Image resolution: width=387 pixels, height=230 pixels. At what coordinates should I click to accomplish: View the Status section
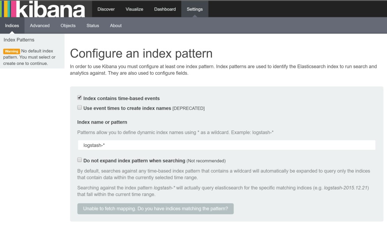click(x=93, y=26)
